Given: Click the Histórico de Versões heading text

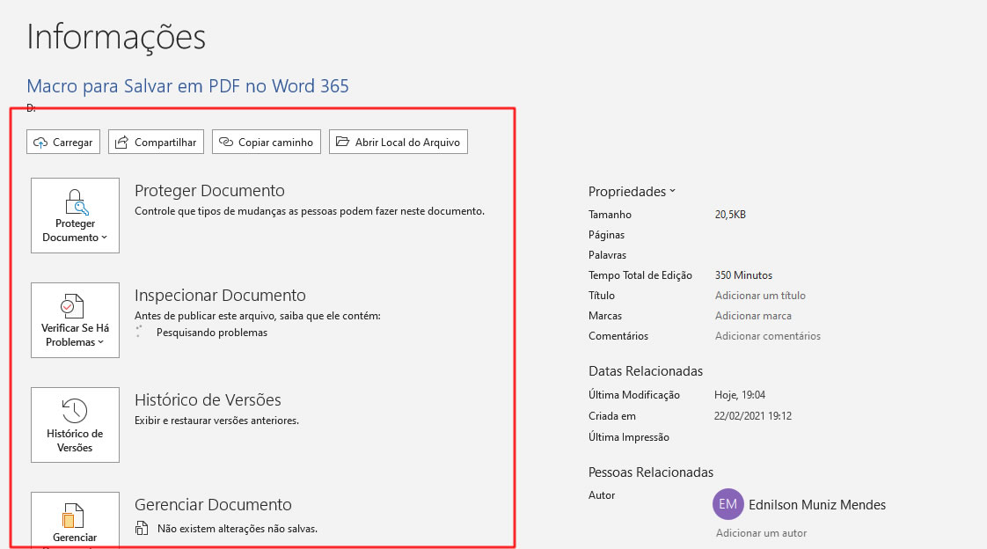Looking at the screenshot, I should point(208,399).
